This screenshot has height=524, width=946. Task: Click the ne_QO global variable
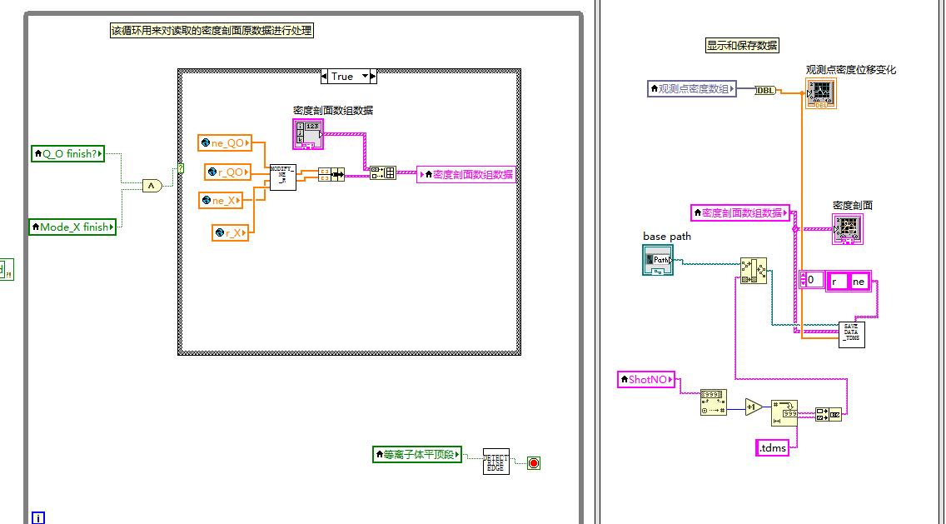(225, 143)
